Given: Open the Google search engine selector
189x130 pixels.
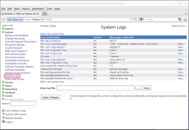Looking at the screenshot, I should tap(142, 19).
